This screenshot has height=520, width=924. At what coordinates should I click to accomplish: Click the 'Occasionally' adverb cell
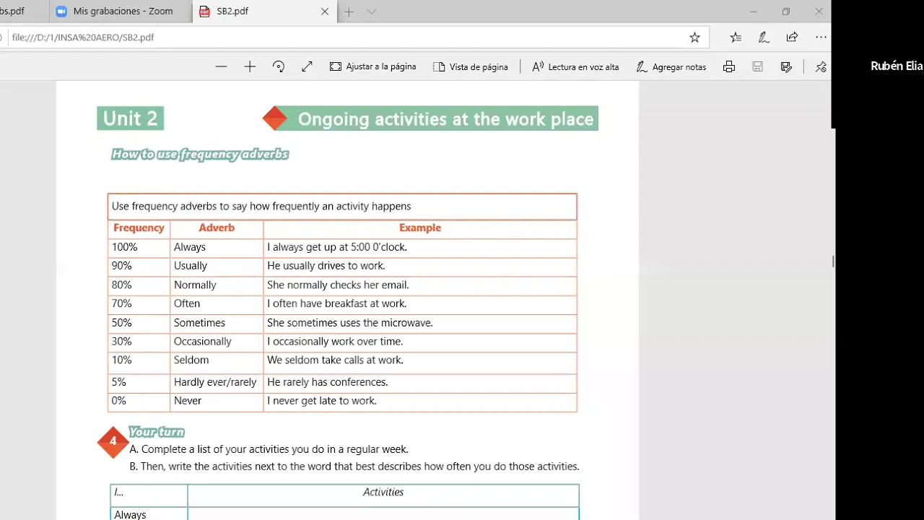click(217, 342)
